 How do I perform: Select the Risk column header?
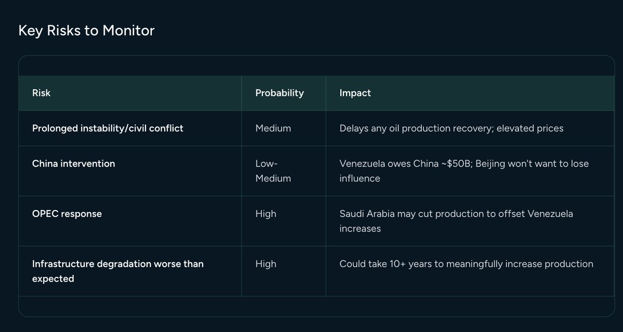(42, 93)
